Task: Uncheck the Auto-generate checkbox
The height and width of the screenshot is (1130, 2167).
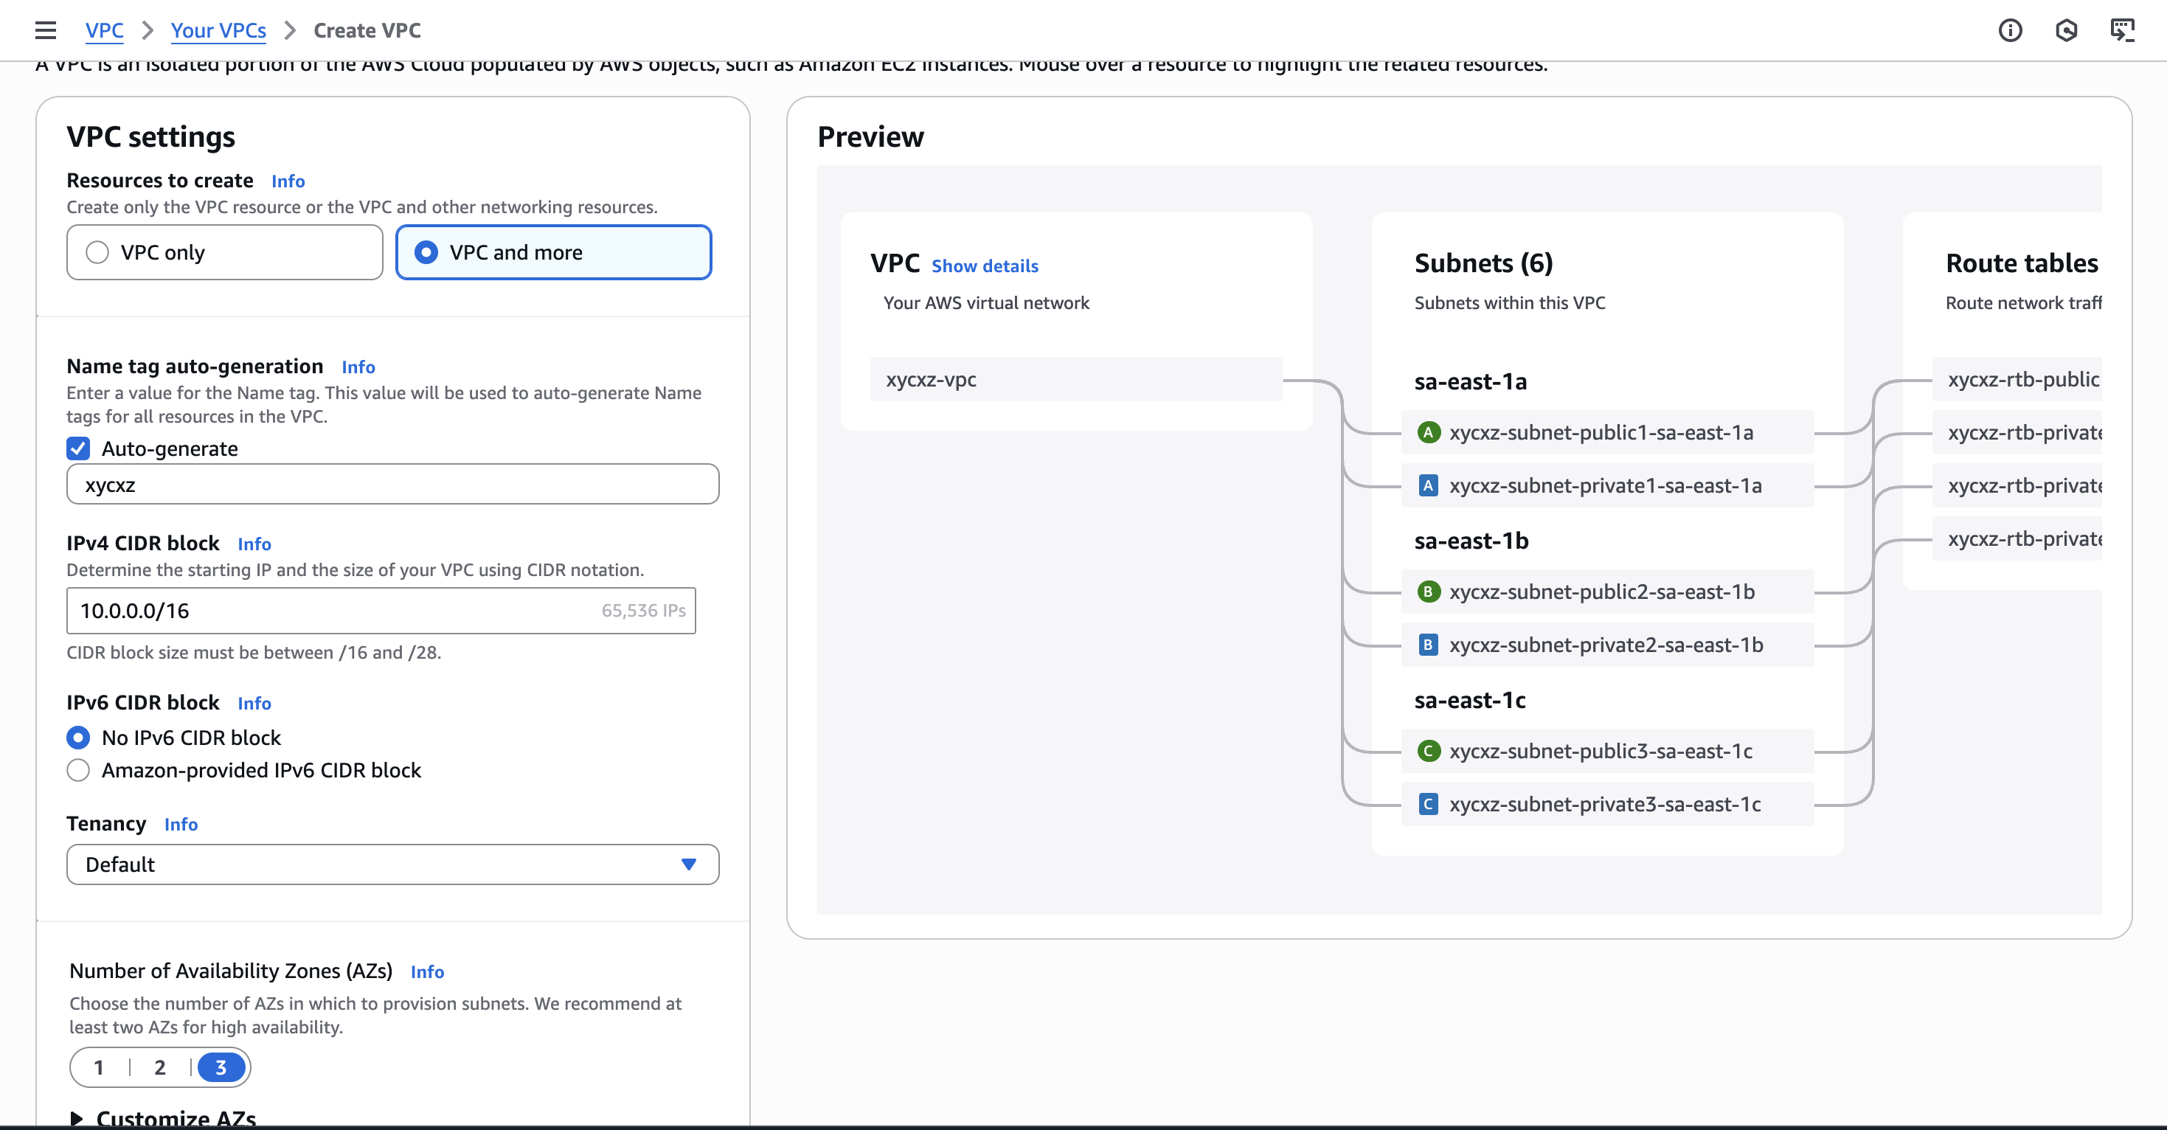Action: point(78,448)
